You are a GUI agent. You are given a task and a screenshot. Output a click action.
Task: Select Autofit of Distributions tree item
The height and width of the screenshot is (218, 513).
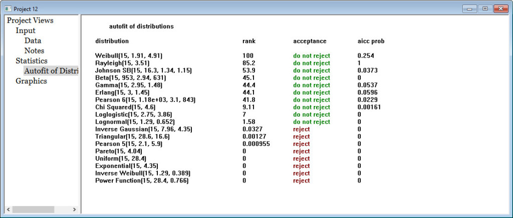click(51, 71)
